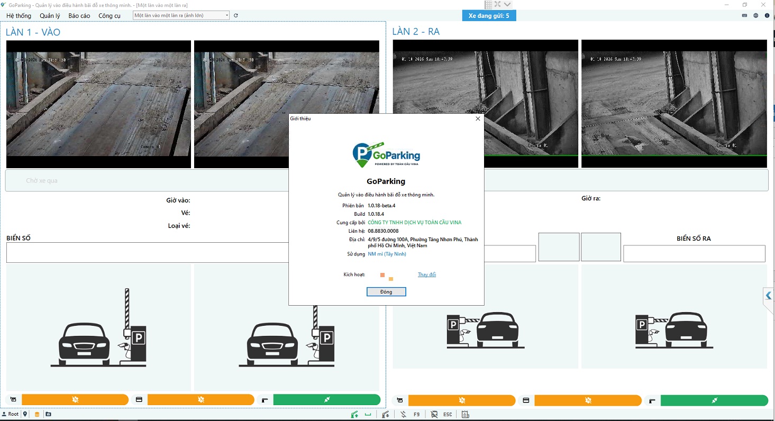Toggle the lane 1 camera connection orange bar
Viewport: 775px width, 421px height.
[75, 400]
